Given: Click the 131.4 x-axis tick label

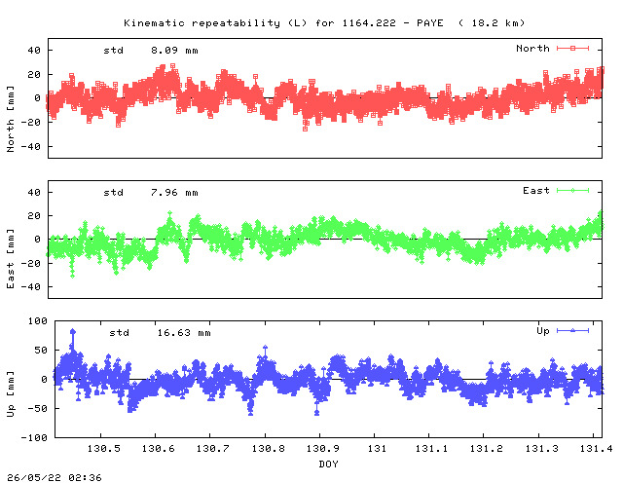Looking at the screenshot, I should pyautogui.click(x=596, y=449).
